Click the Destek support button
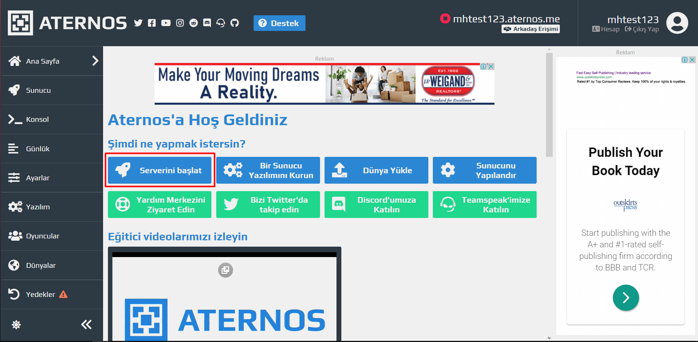 [279, 23]
